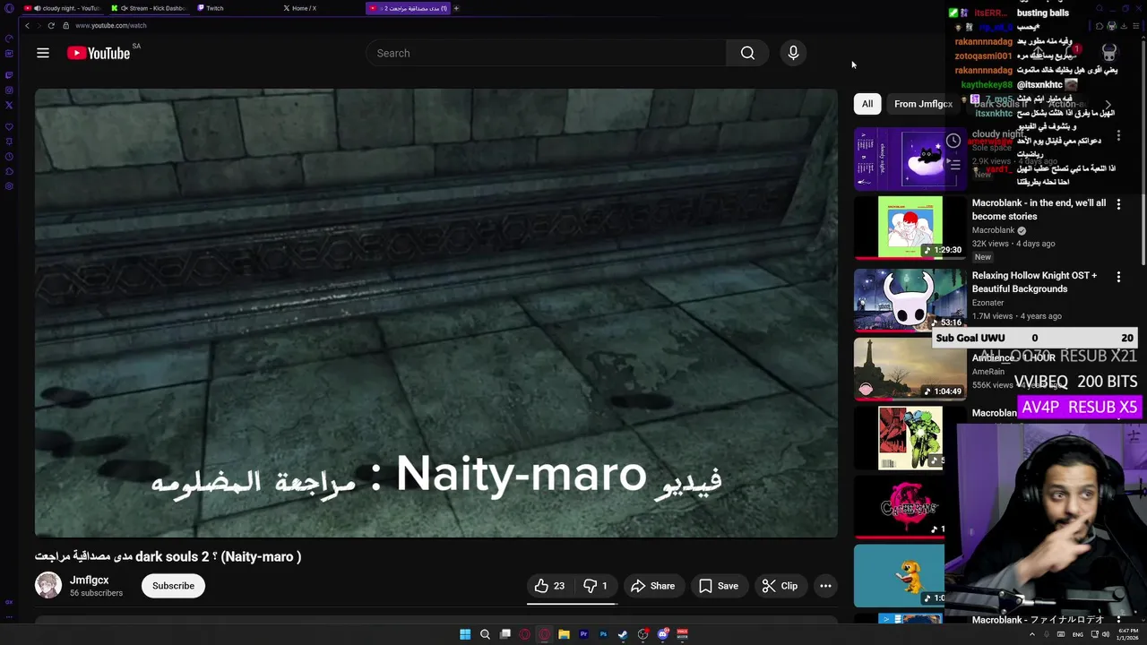The height and width of the screenshot is (645, 1147).
Task: Select the From Jmflgcx filter chip
Action: coord(923,104)
